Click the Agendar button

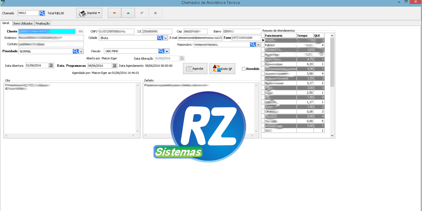click(195, 69)
